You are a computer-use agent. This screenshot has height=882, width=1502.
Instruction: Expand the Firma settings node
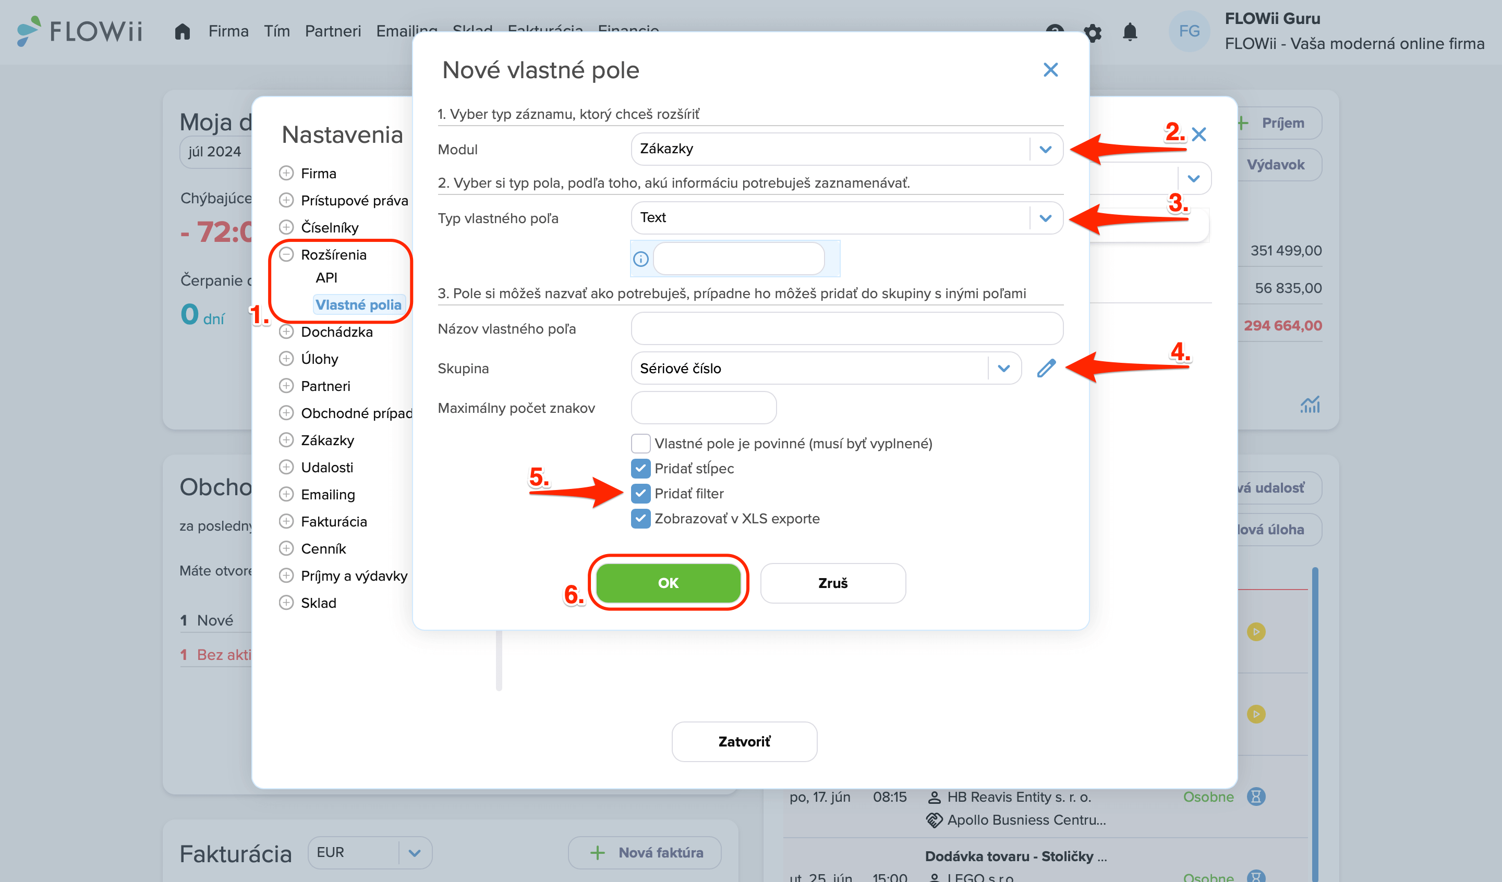[286, 173]
